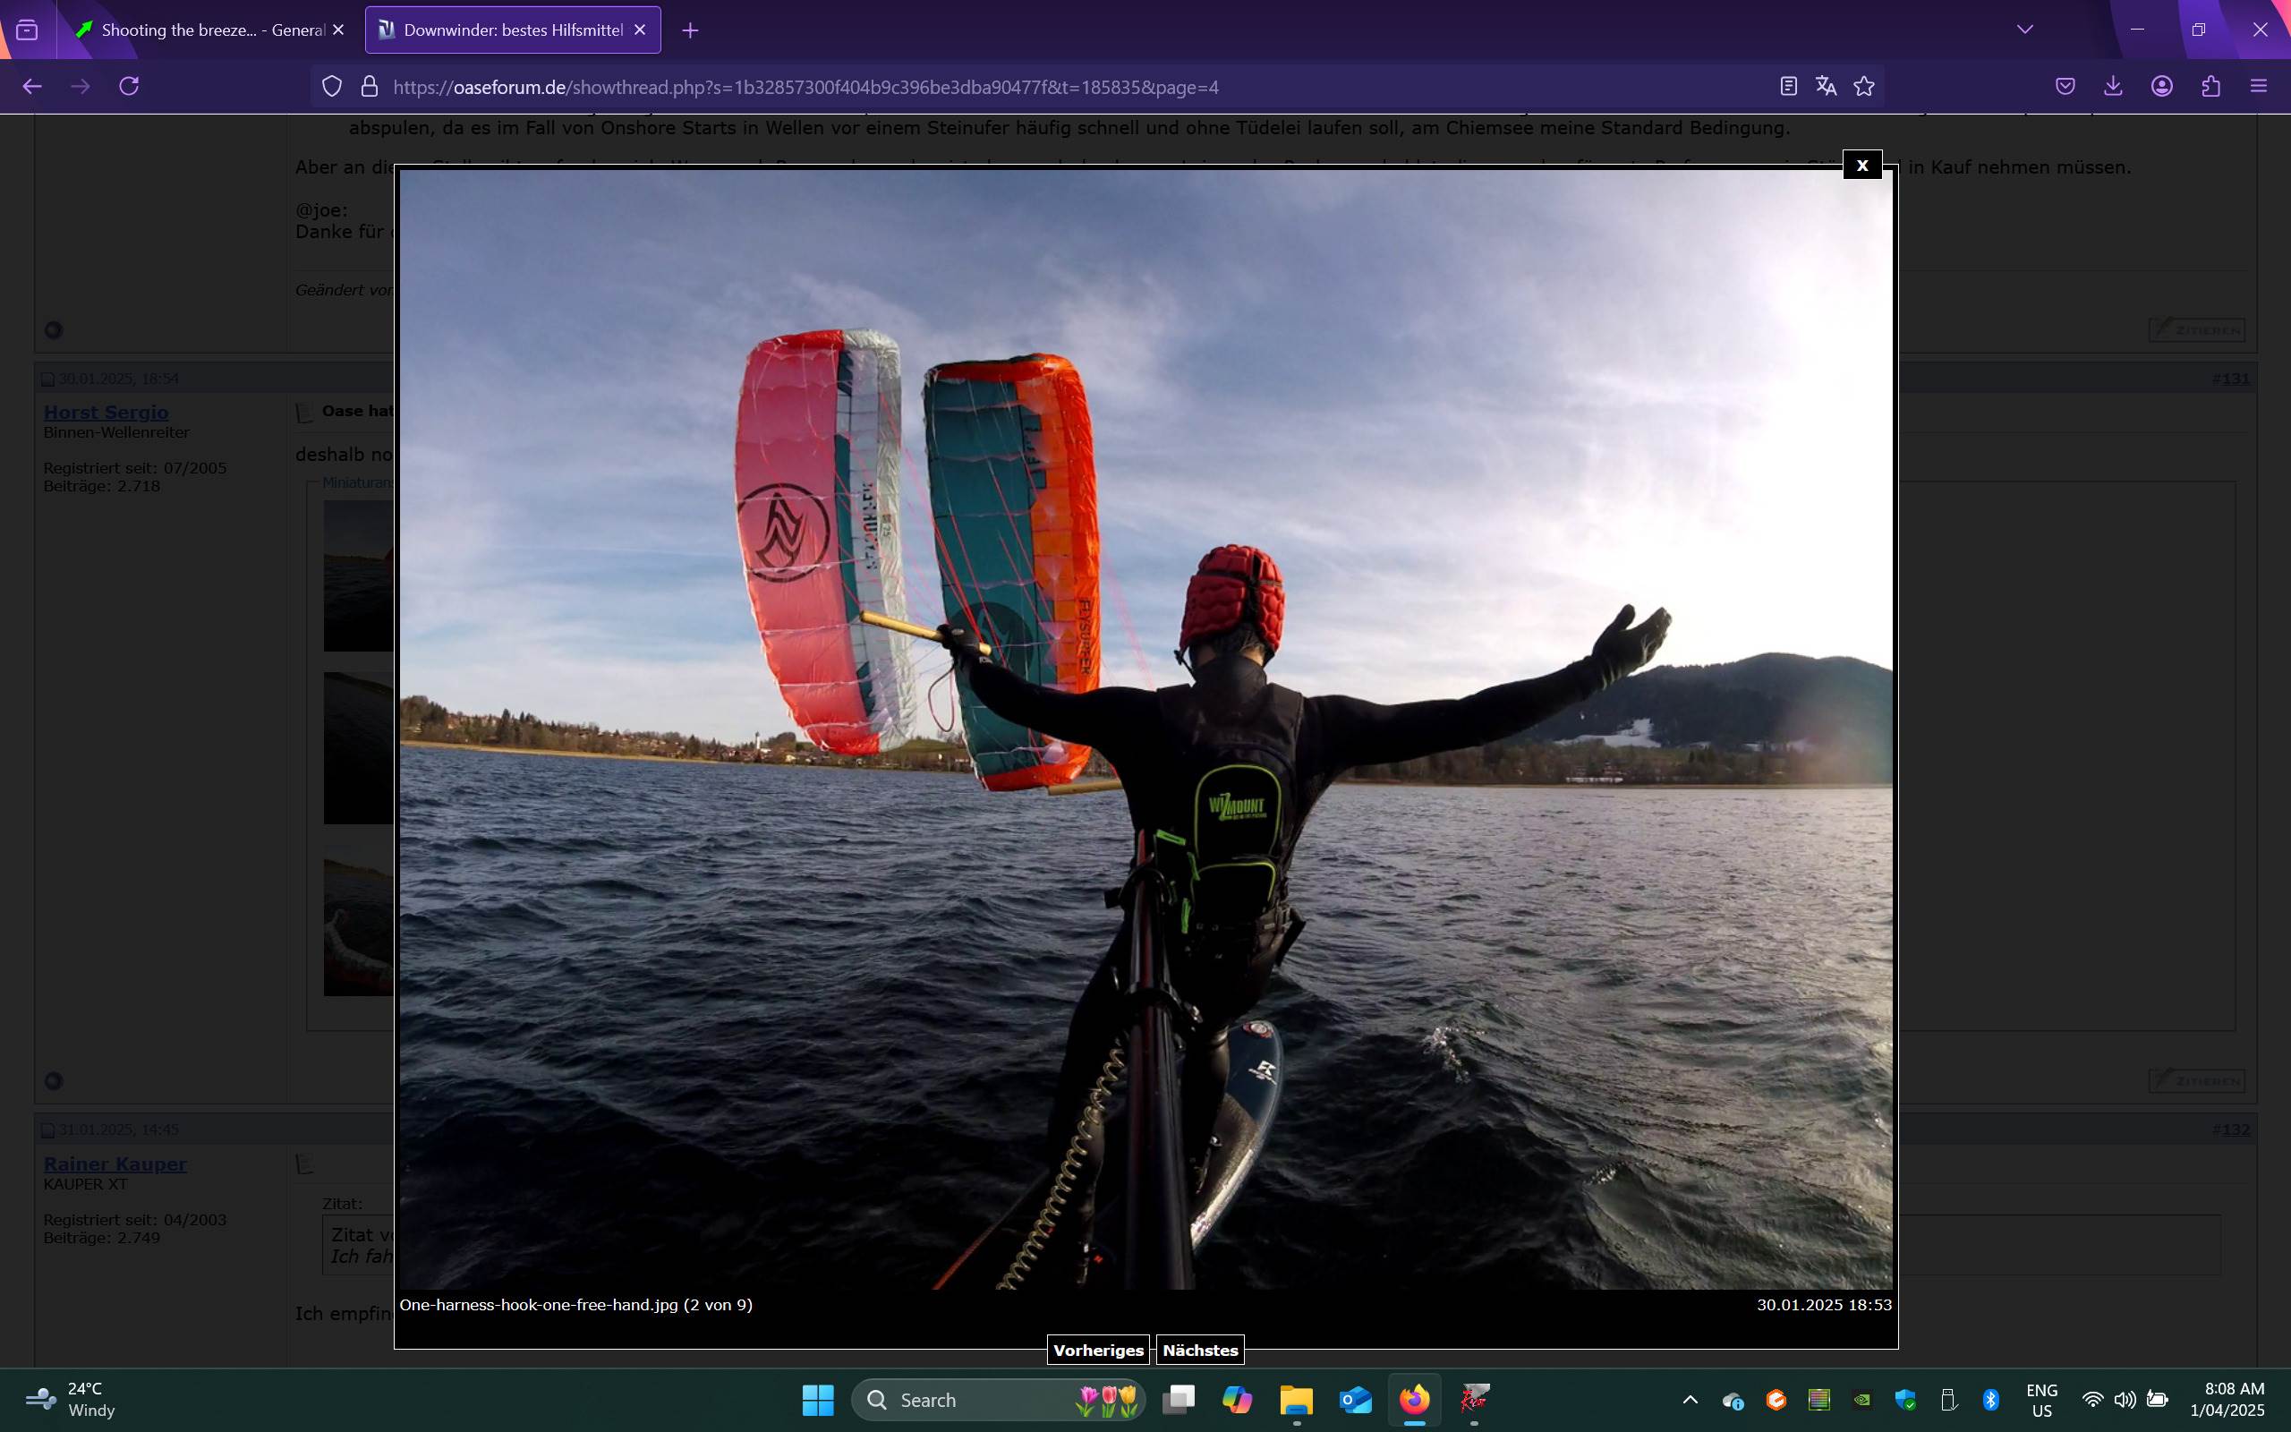Reload the current page
The height and width of the screenshot is (1432, 2291).
point(130,86)
